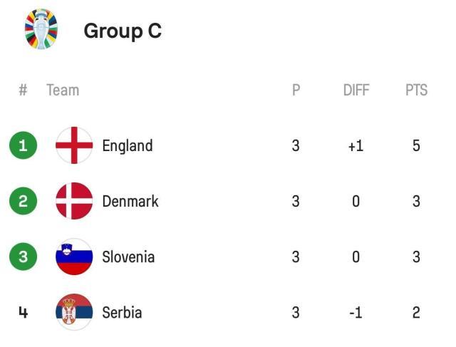Click England's green rank 1 badge
Image resolution: width=456 pixels, height=347 pixels.
[23, 145]
